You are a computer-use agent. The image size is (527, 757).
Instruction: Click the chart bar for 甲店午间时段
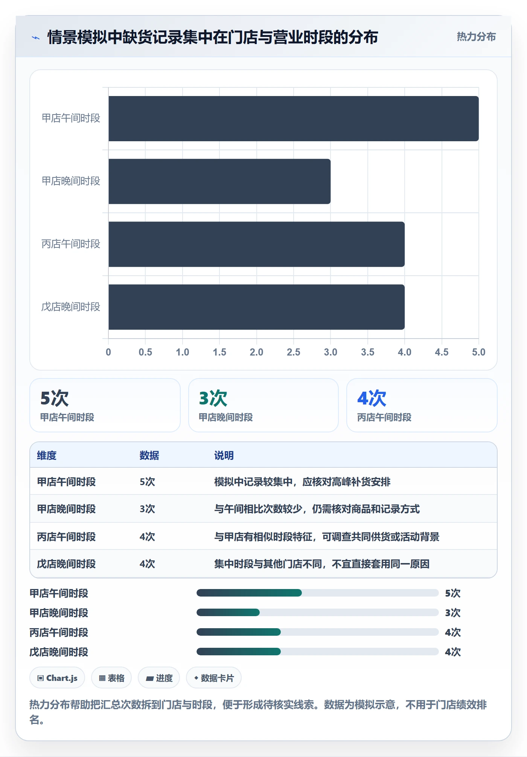(x=294, y=119)
